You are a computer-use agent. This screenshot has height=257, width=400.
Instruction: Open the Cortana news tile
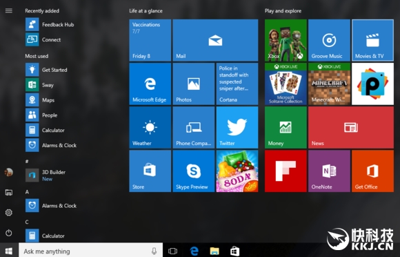click(237, 84)
